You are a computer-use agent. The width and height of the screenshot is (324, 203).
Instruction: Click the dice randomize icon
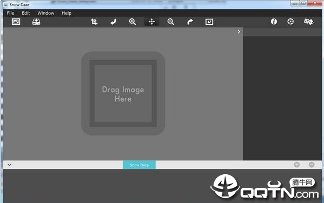[308, 22]
